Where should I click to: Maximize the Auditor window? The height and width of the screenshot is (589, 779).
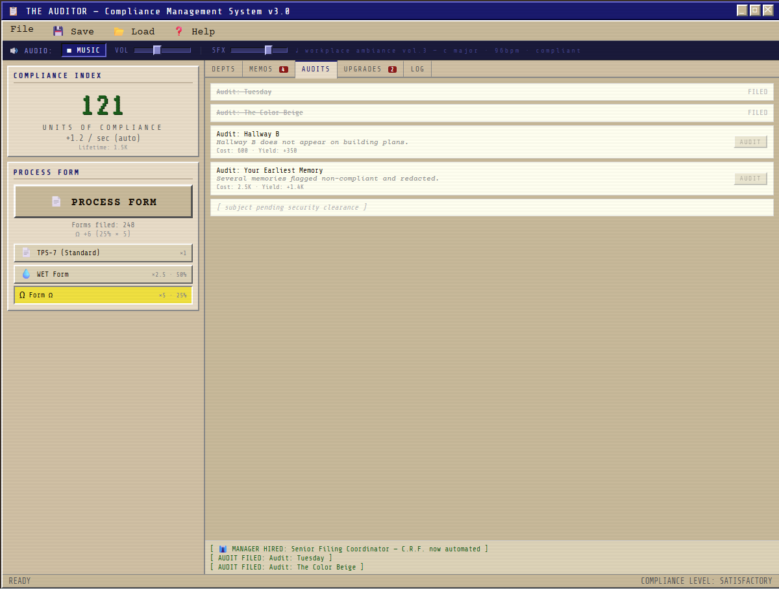pos(755,10)
